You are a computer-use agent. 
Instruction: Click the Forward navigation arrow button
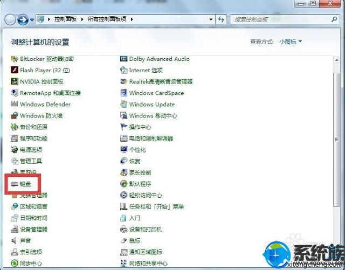click(23, 20)
